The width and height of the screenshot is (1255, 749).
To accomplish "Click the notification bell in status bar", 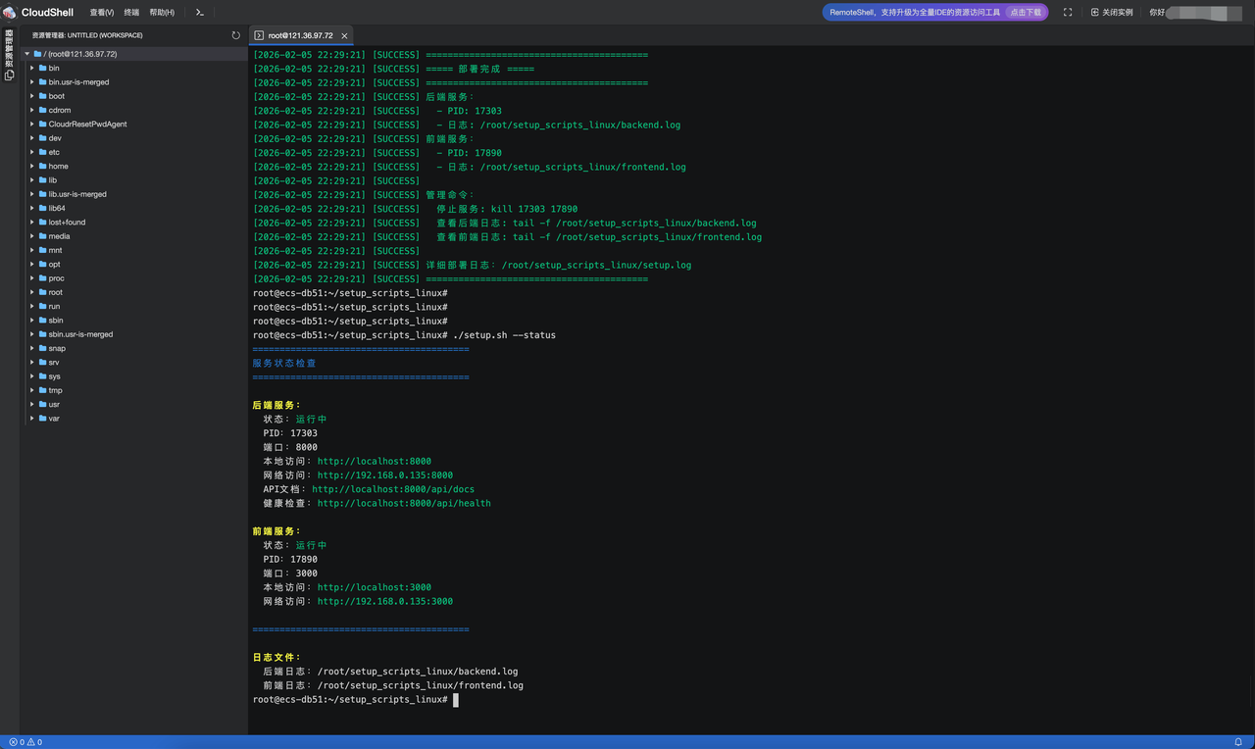I will (1238, 742).
